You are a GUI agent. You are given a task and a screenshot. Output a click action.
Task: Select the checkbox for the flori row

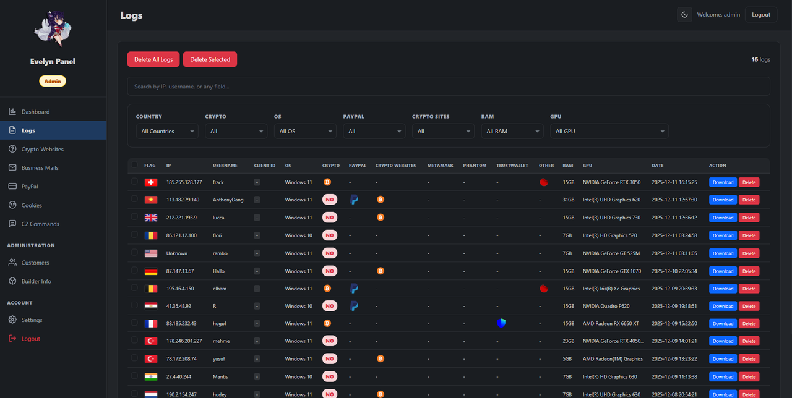click(134, 235)
